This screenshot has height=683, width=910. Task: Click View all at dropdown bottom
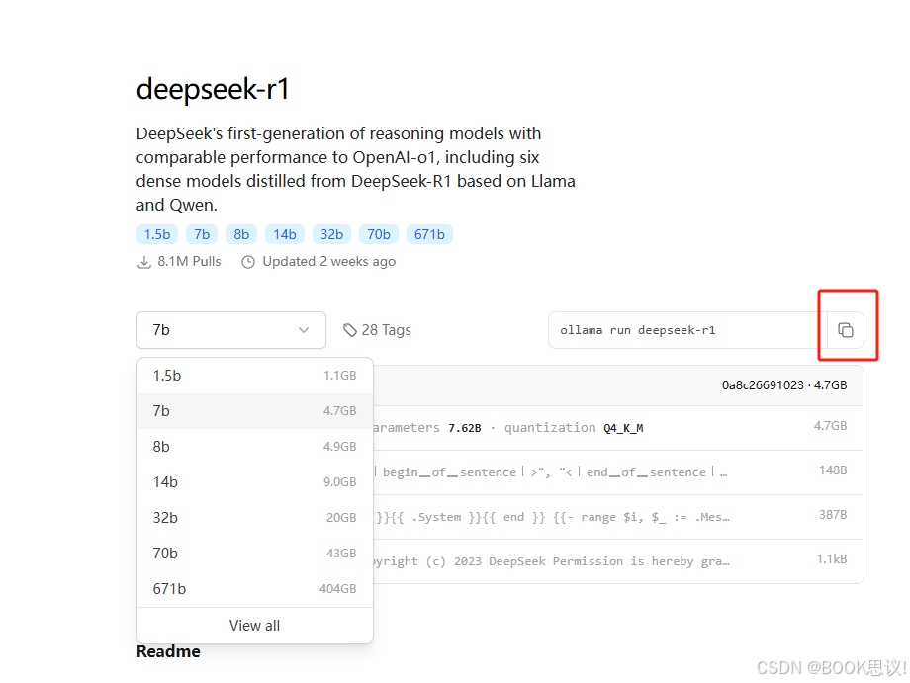(x=255, y=626)
